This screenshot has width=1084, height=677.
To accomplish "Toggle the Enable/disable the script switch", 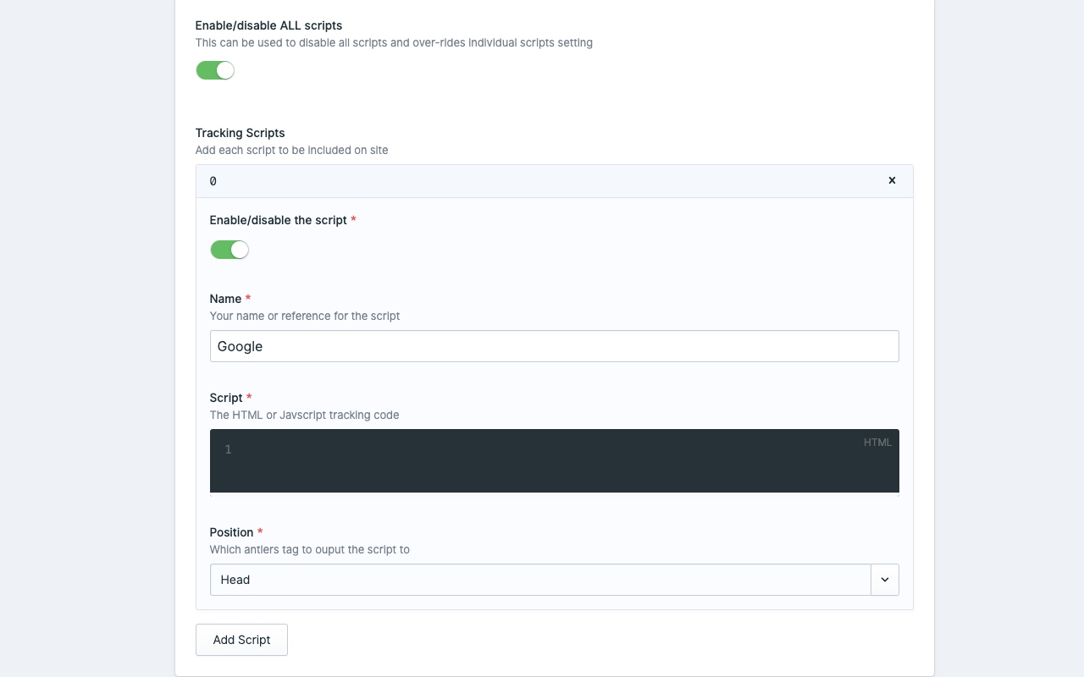I will [x=230, y=250].
